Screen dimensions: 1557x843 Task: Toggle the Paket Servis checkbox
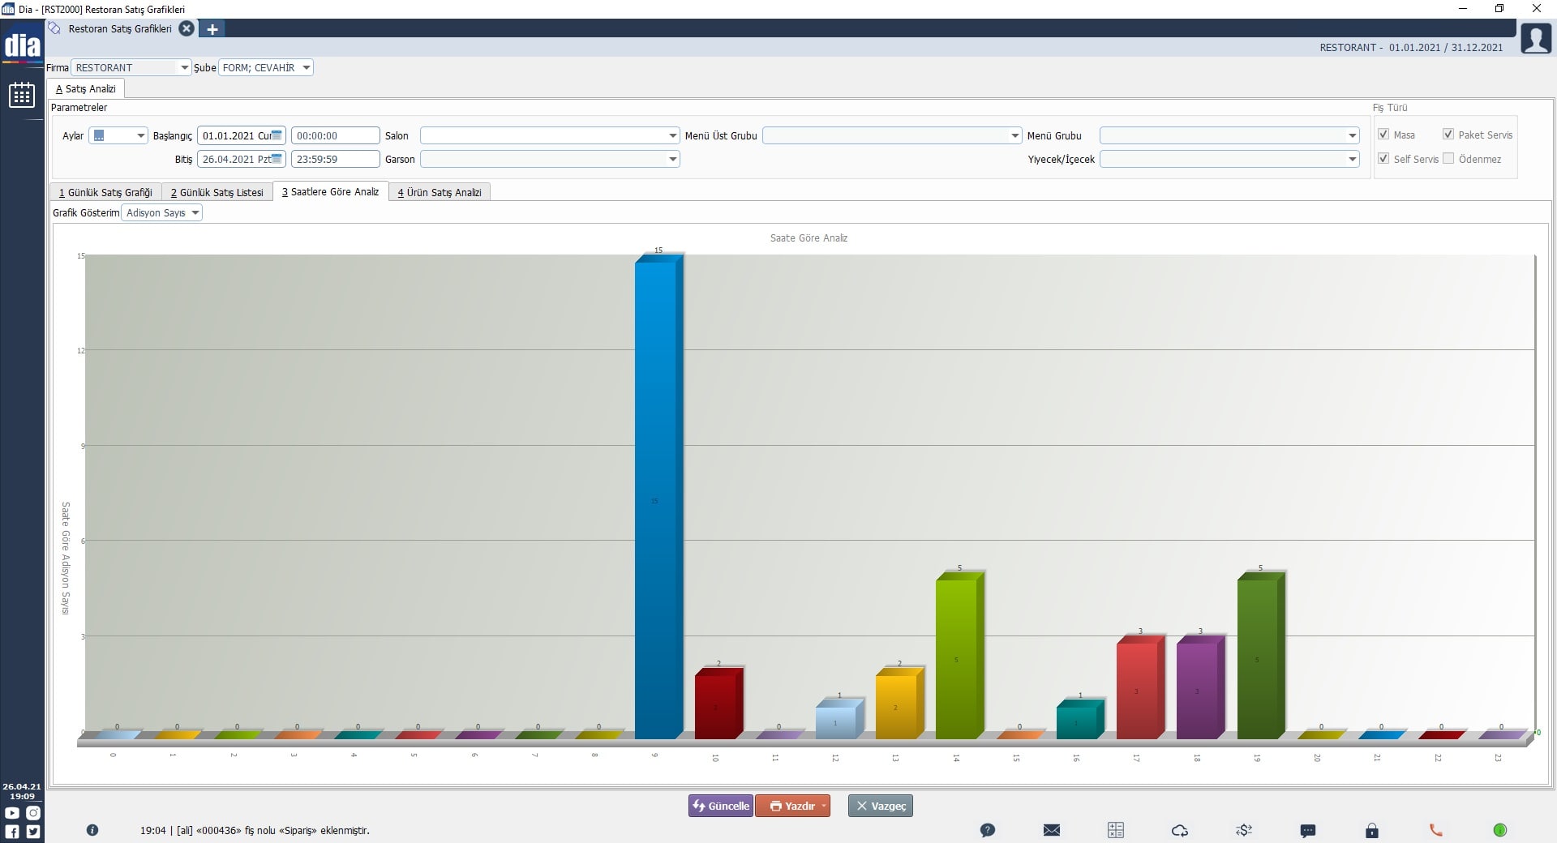1448,135
